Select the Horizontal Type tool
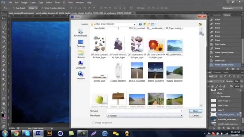 [x=3, y=89]
